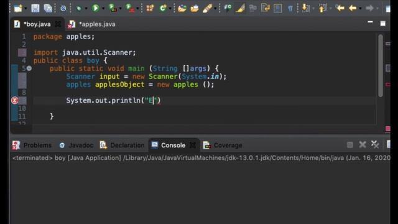Run the program with the green play button
This screenshot has height=224, width=398.
point(95,8)
